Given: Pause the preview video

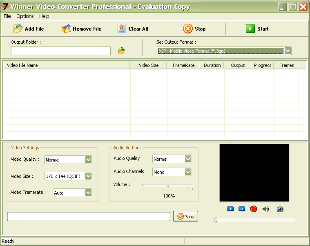Looking at the screenshot, I should point(242,209).
